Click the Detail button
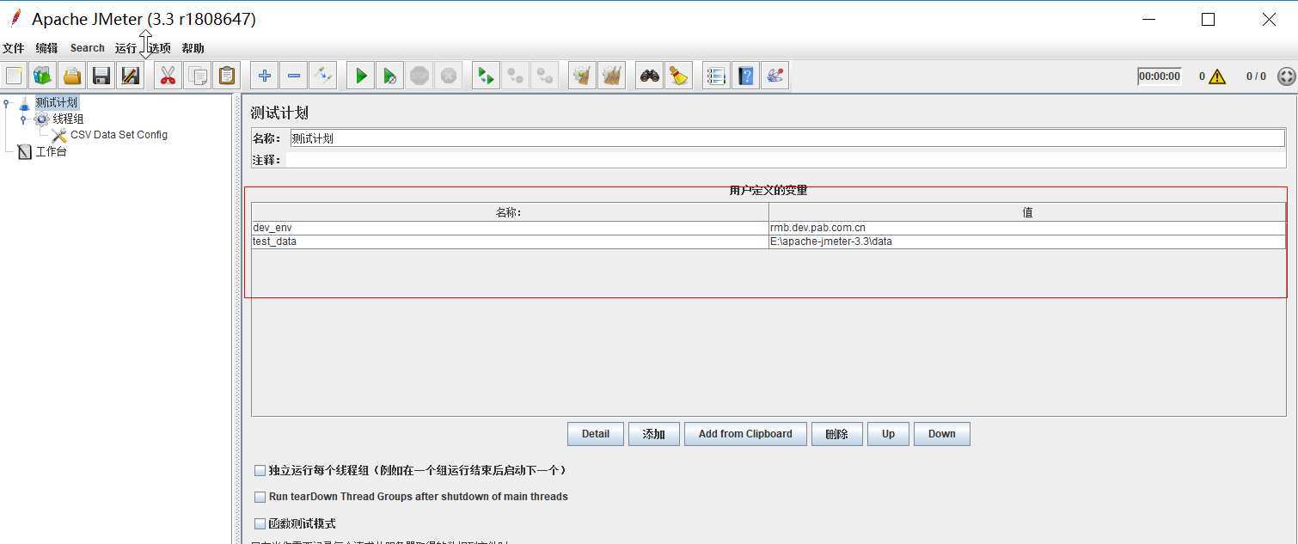This screenshot has width=1298, height=544. [x=596, y=434]
